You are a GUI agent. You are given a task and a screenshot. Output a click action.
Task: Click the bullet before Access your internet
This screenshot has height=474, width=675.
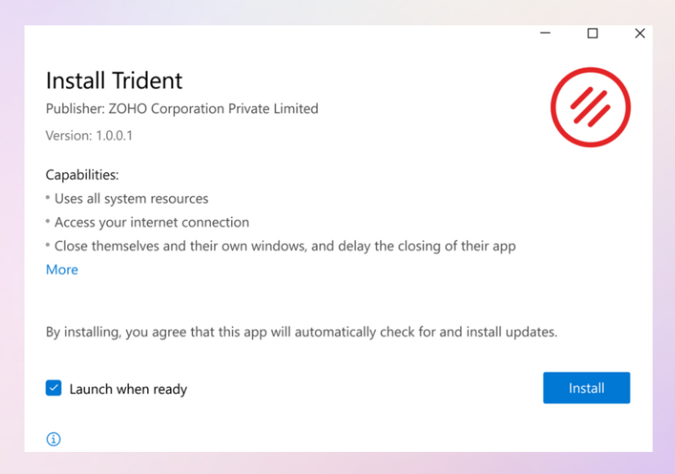[x=47, y=221]
